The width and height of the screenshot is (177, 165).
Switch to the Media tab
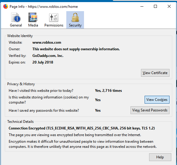tap(33, 20)
